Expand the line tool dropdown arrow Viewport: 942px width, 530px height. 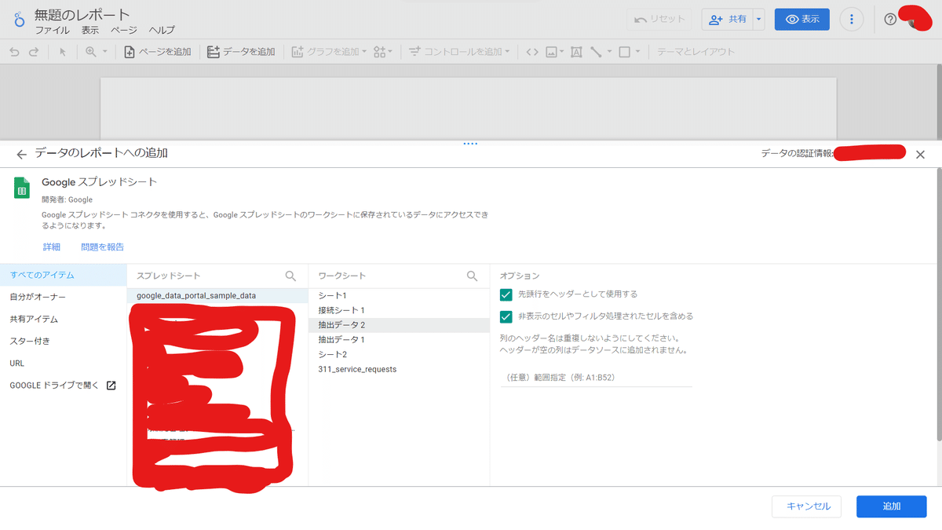[x=609, y=52]
